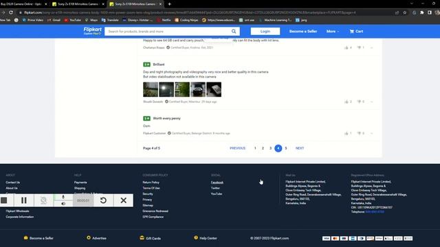Screen dimensions: 440x247
Task: Open Terms Of Use footer link
Action: pyautogui.click(x=151, y=188)
